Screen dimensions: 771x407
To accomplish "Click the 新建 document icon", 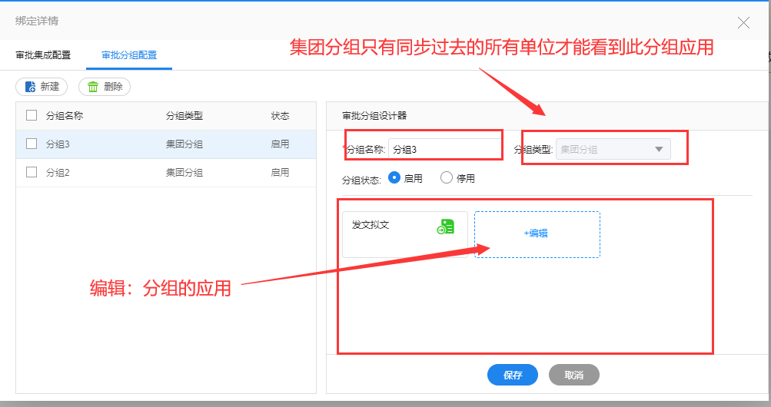I will tap(31, 87).
